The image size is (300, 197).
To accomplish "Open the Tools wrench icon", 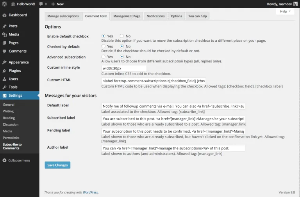I will pyautogui.click(x=4, y=87).
